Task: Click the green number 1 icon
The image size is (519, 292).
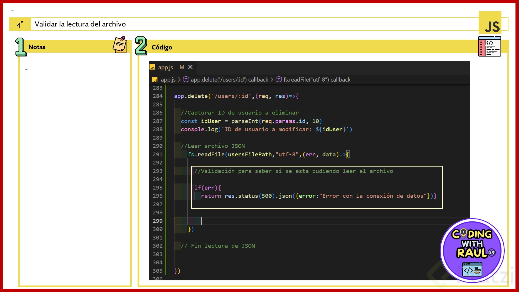Action: click(21, 47)
